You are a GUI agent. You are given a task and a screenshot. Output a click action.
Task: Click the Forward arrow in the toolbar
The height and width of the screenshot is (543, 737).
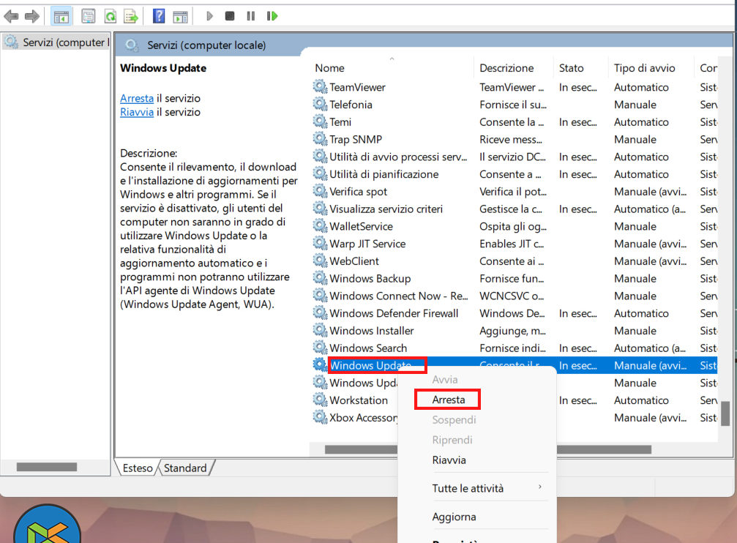tap(31, 16)
